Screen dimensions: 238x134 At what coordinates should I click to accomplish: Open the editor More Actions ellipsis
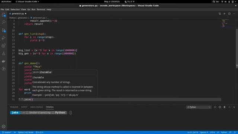pyautogui.click(x=234, y=14)
